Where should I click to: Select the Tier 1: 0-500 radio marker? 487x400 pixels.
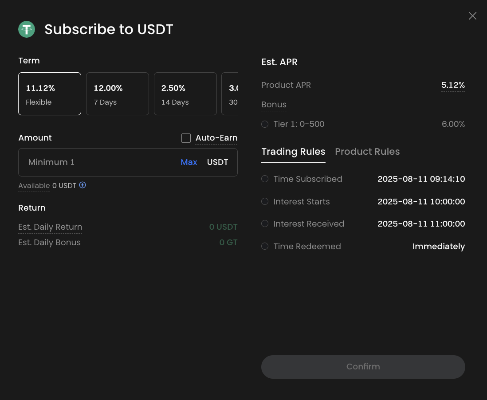265,124
